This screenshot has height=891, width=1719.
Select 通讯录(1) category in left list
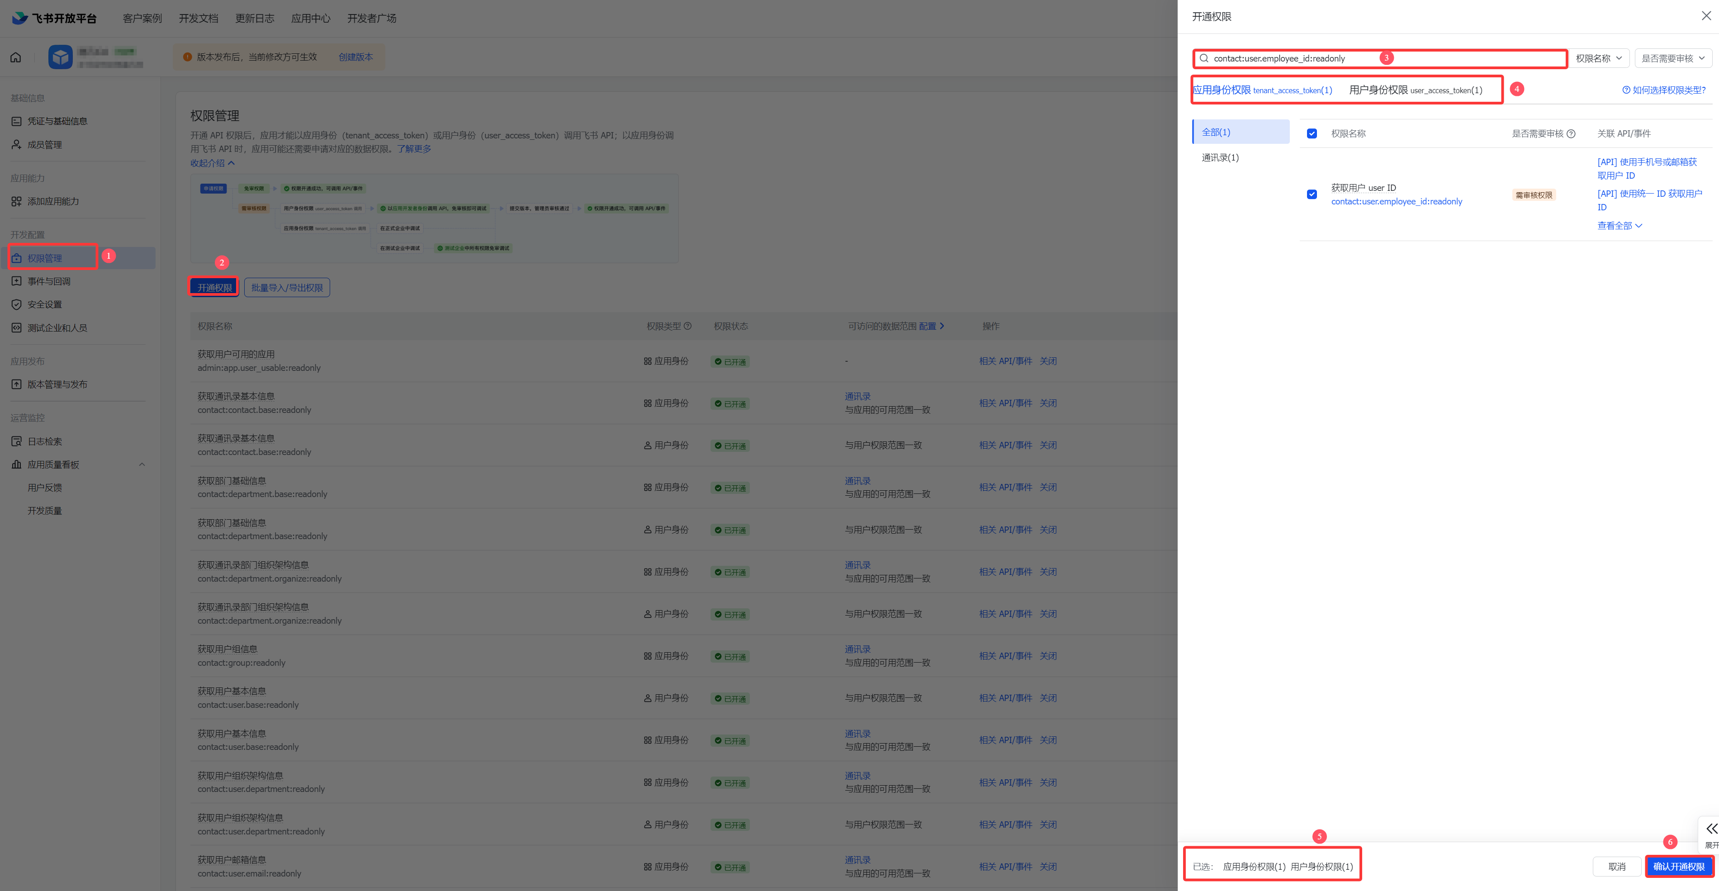(x=1220, y=157)
